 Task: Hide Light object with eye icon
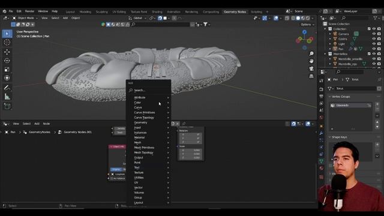tap(374, 44)
